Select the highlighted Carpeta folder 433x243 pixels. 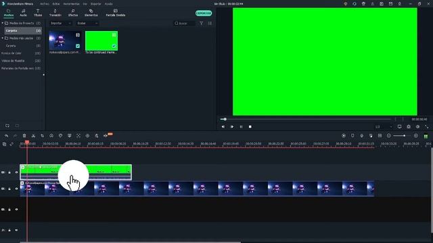click(23, 30)
